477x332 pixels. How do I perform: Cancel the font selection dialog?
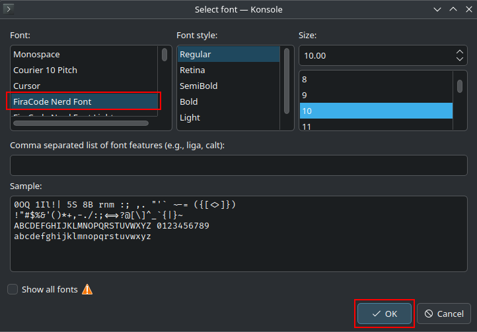pyautogui.click(x=444, y=314)
